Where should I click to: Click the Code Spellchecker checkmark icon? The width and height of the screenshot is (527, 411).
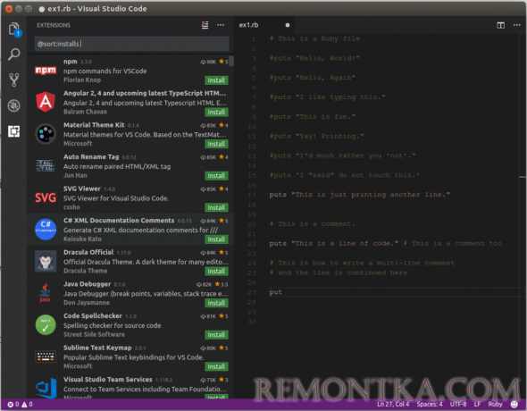[46, 324]
